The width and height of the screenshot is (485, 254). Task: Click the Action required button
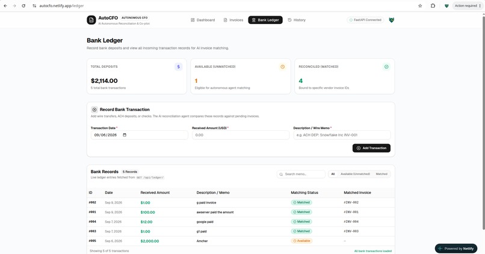(x=468, y=6)
